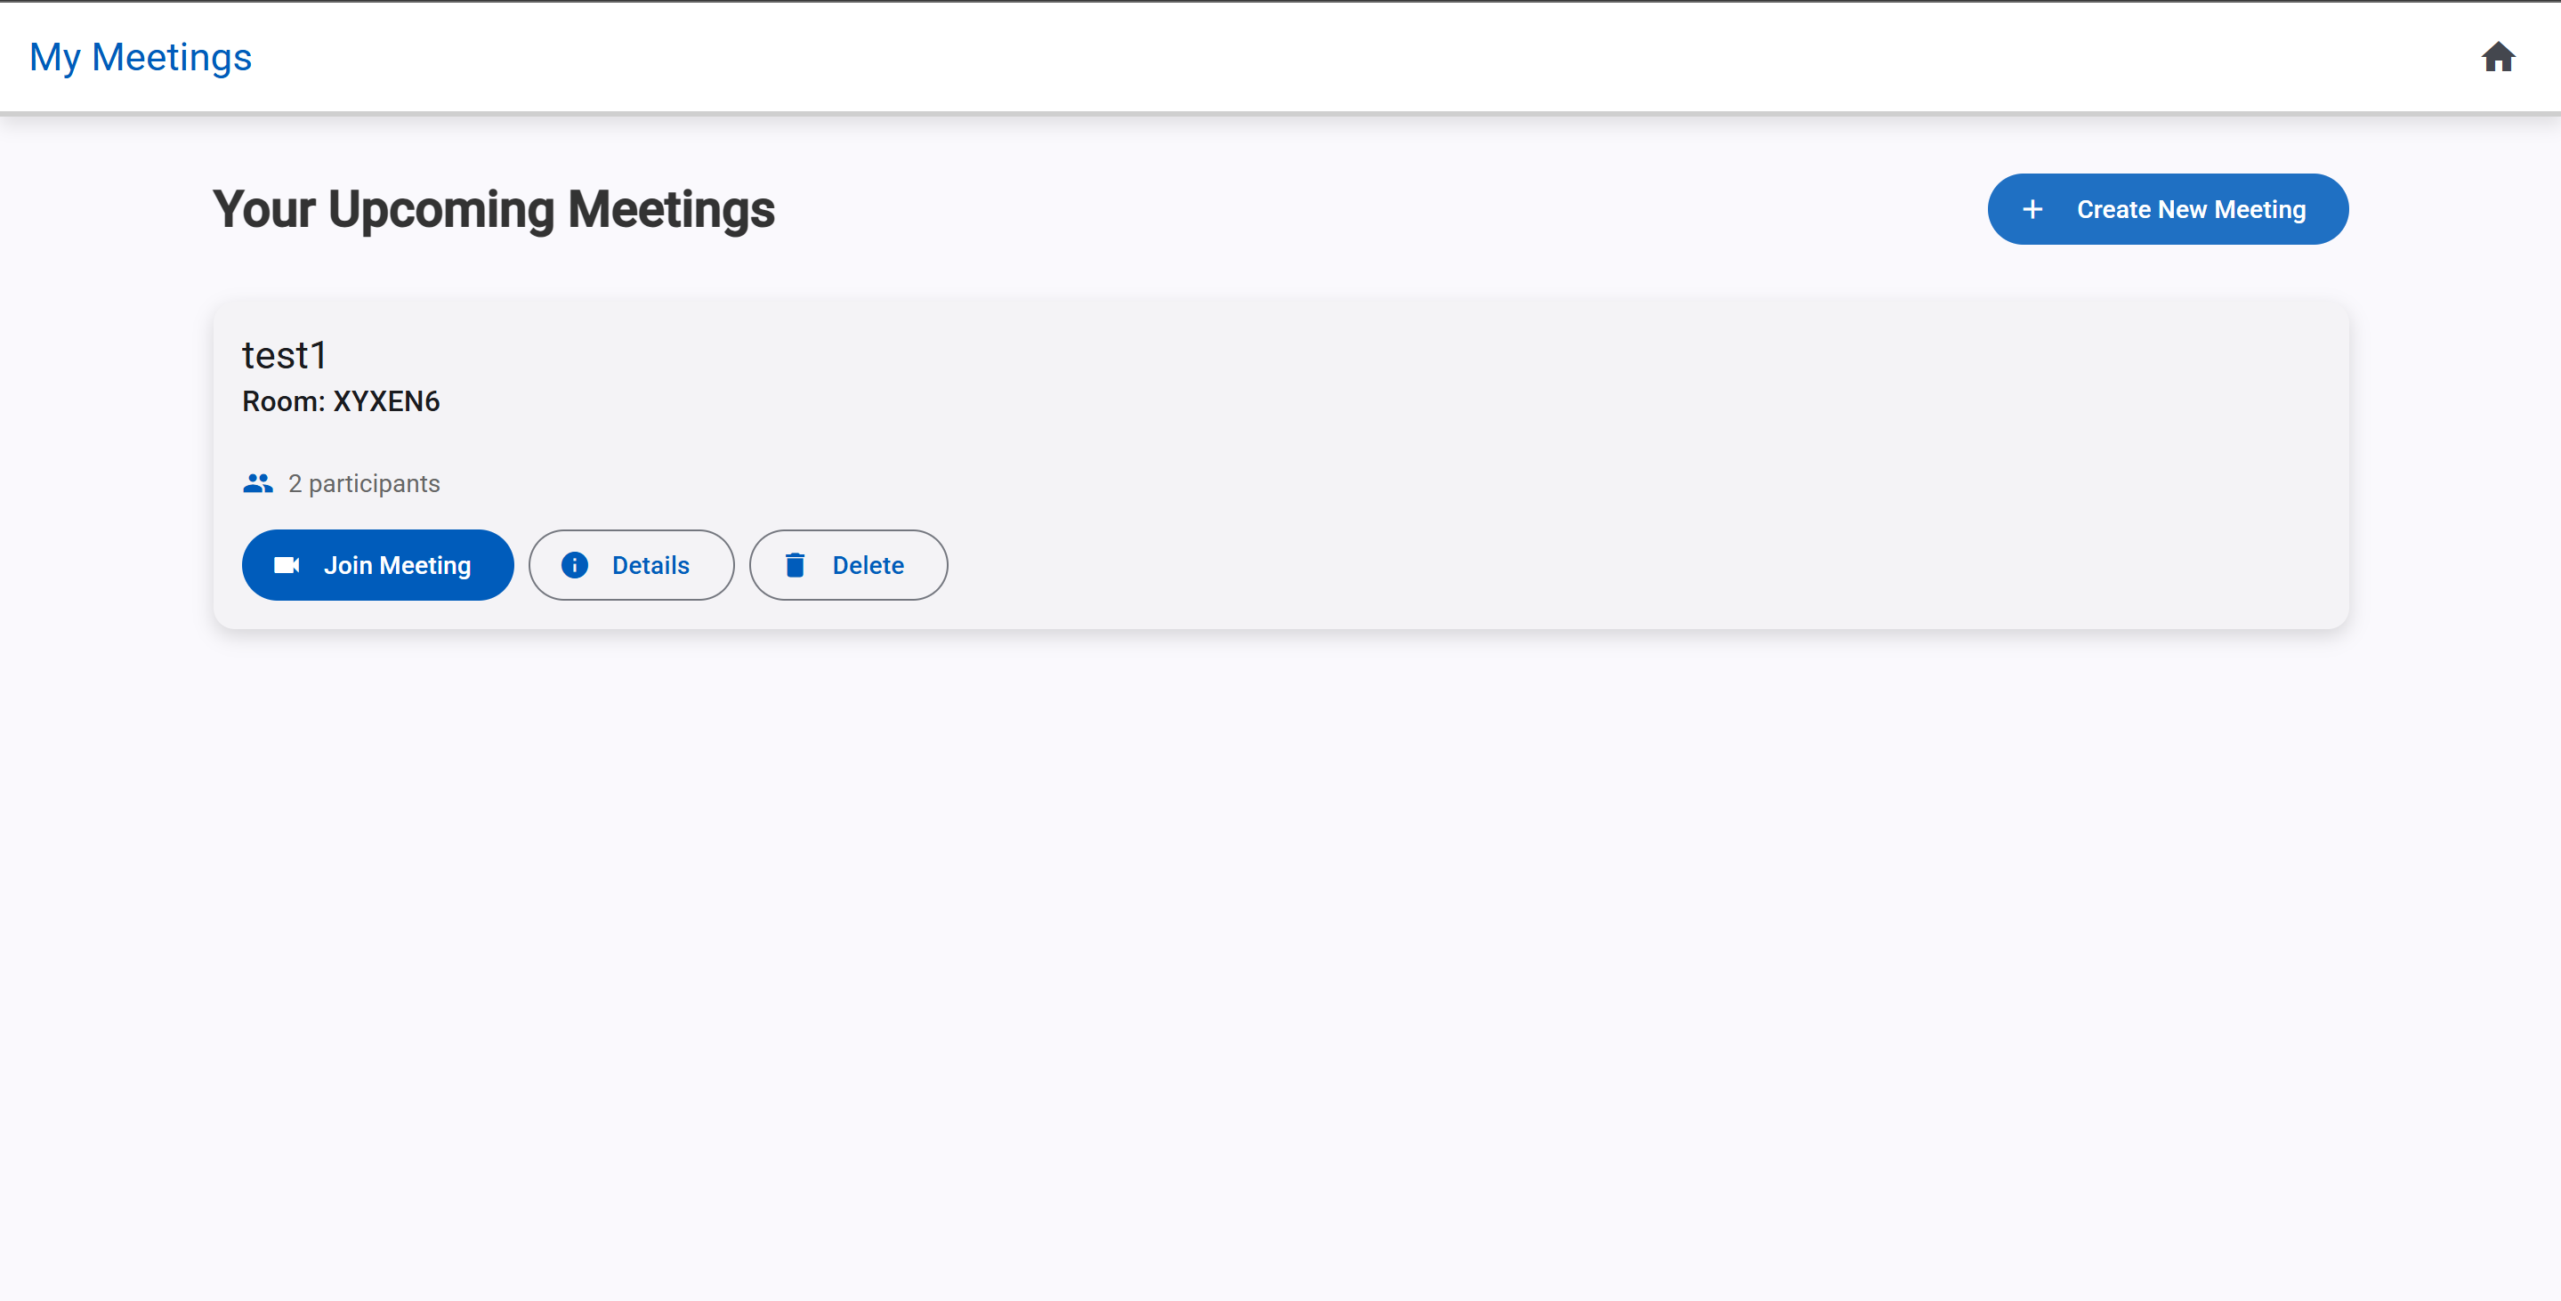This screenshot has height=1301, width=2561.
Task: Click the trash can icon
Action: coord(795,564)
